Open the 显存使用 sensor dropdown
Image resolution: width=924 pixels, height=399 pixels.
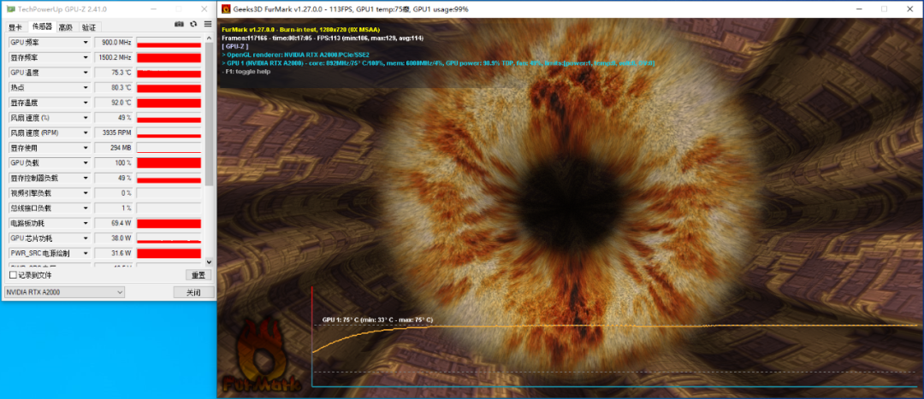click(86, 148)
